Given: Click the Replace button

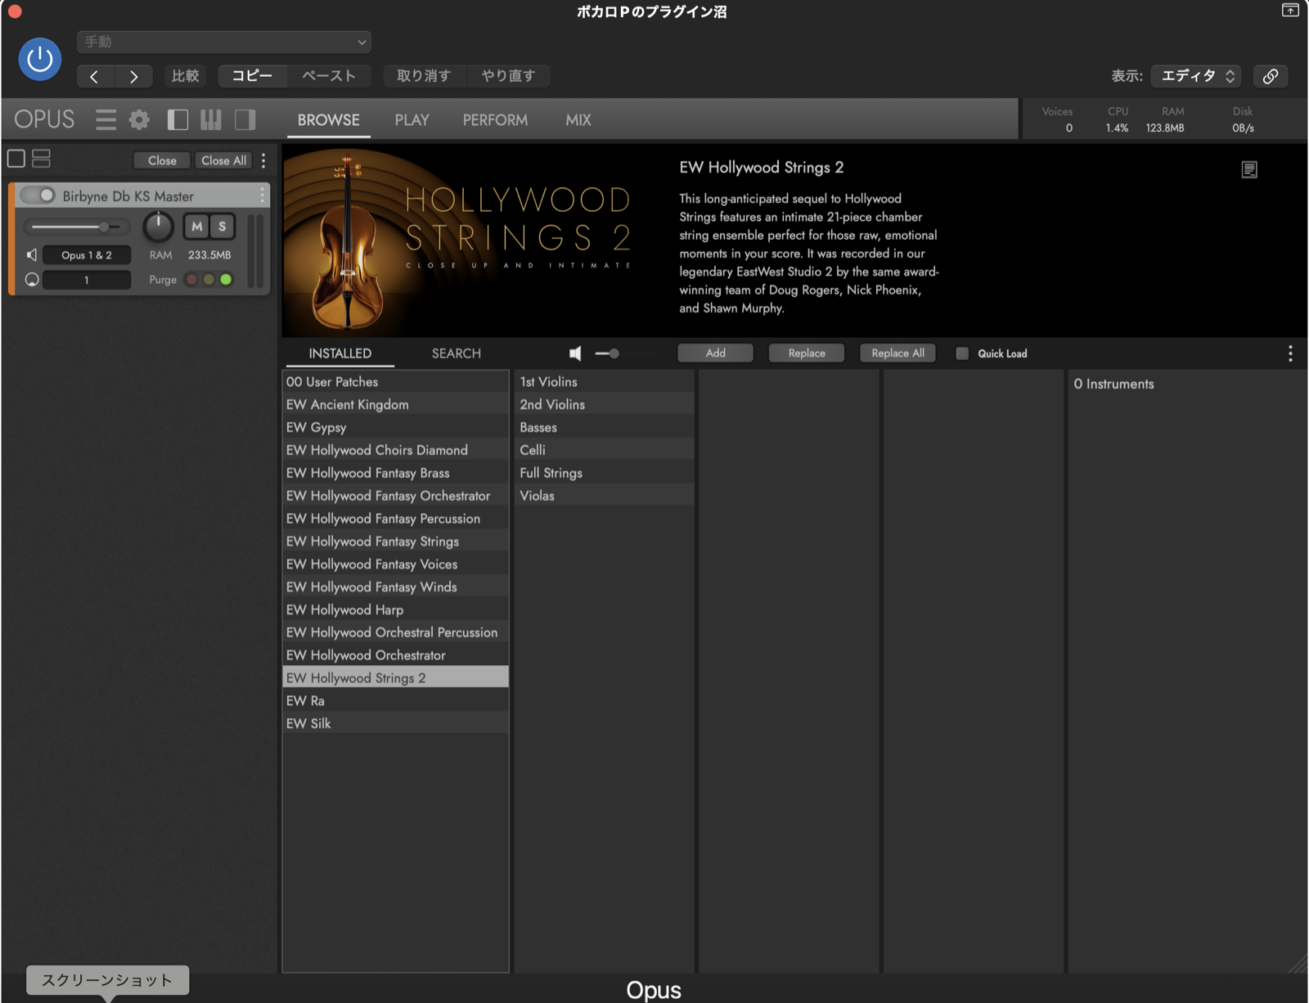Looking at the screenshot, I should [x=807, y=353].
